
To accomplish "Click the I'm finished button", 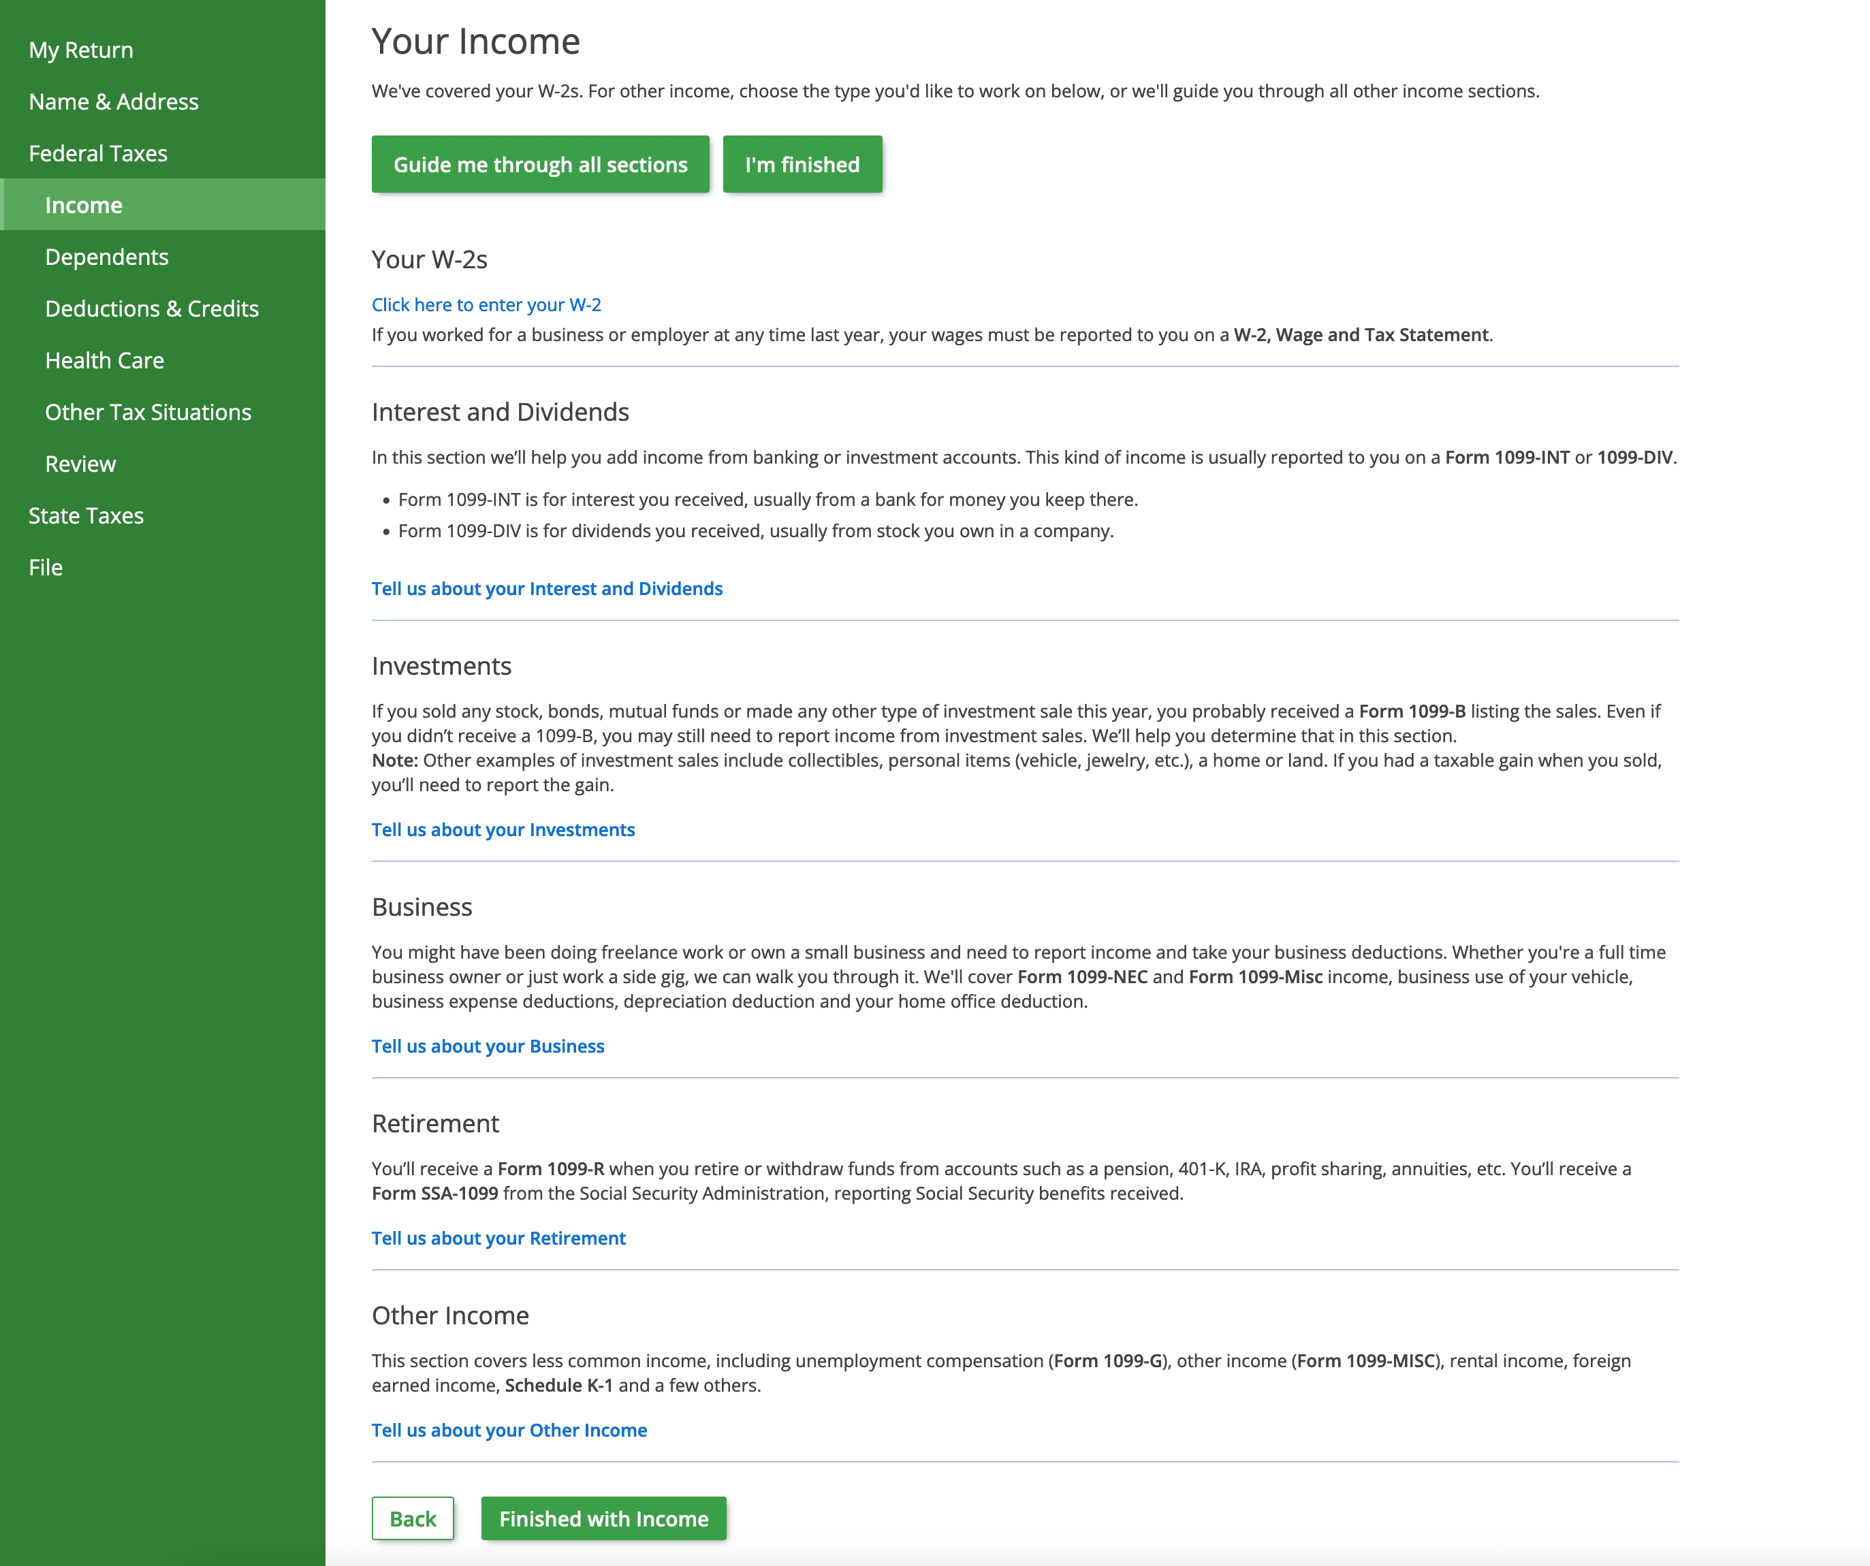I will (803, 163).
